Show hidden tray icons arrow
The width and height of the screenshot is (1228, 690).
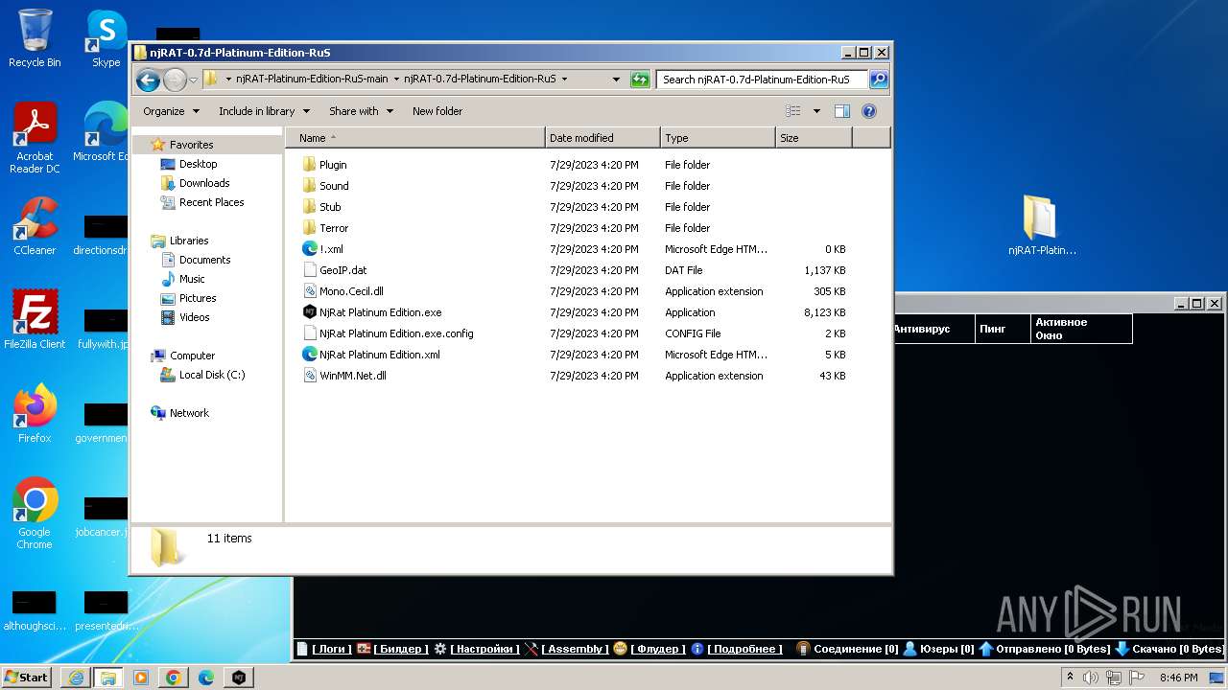pyautogui.click(x=1070, y=678)
